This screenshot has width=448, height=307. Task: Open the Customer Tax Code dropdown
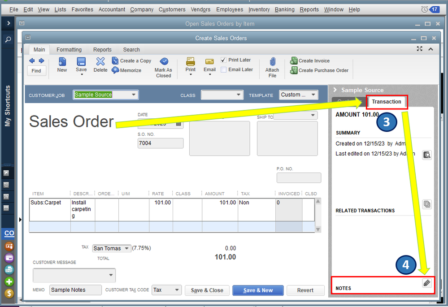(177, 290)
